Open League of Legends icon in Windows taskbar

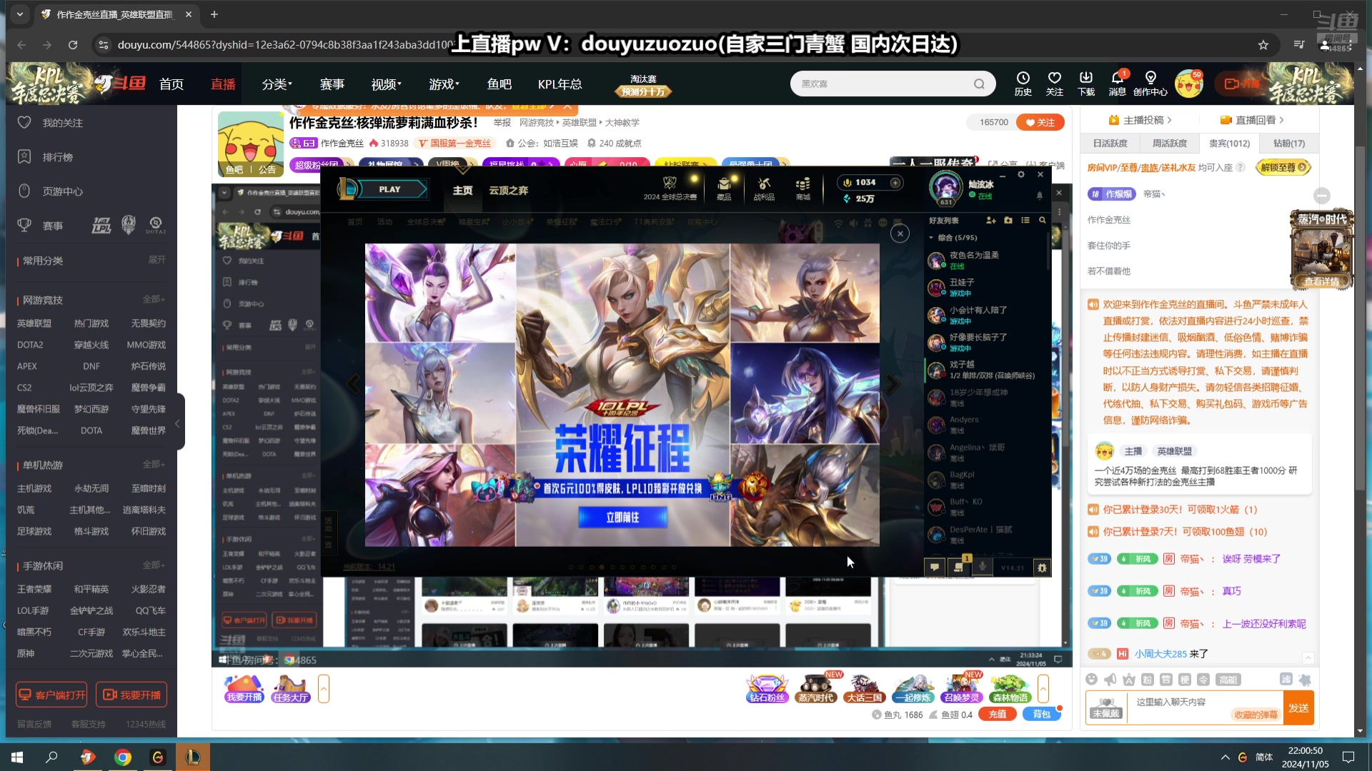192,757
